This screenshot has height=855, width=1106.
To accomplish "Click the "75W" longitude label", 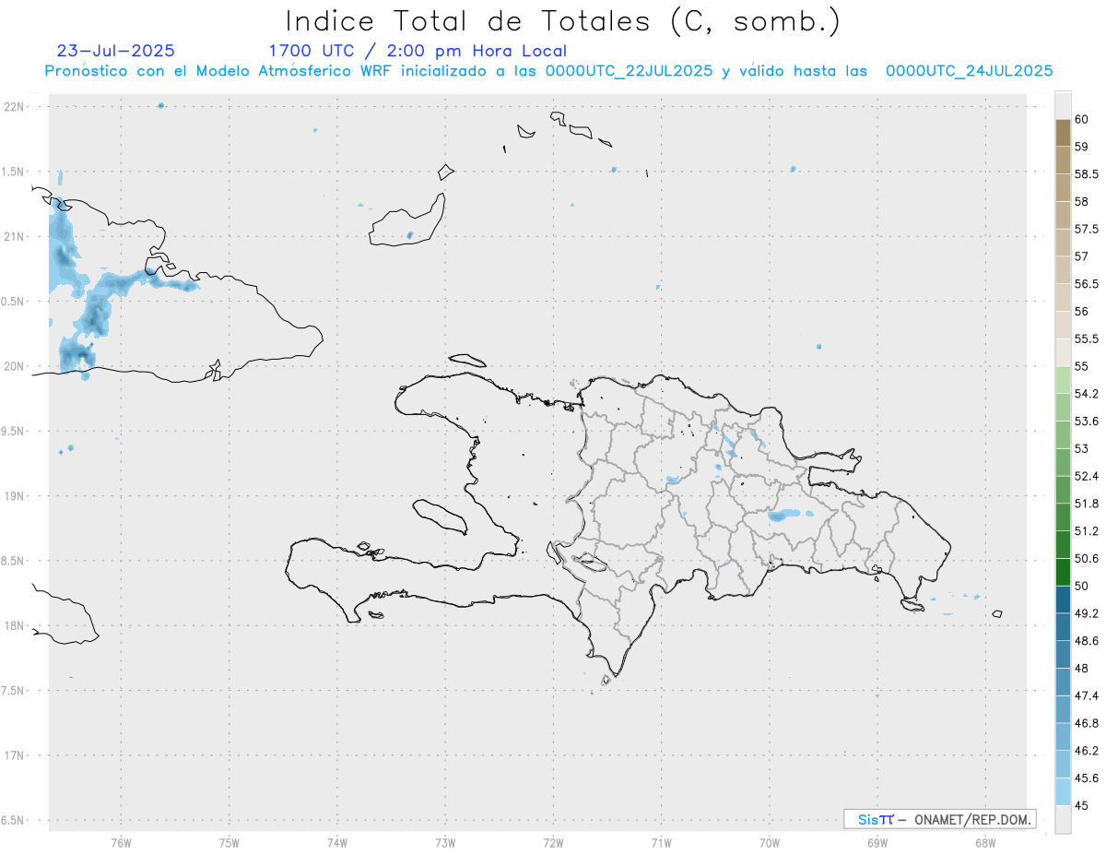I will click(229, 843).
